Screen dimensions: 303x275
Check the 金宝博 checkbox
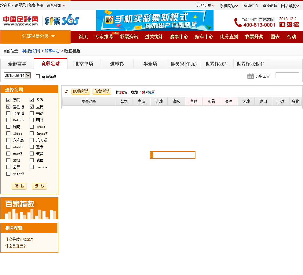8,113
